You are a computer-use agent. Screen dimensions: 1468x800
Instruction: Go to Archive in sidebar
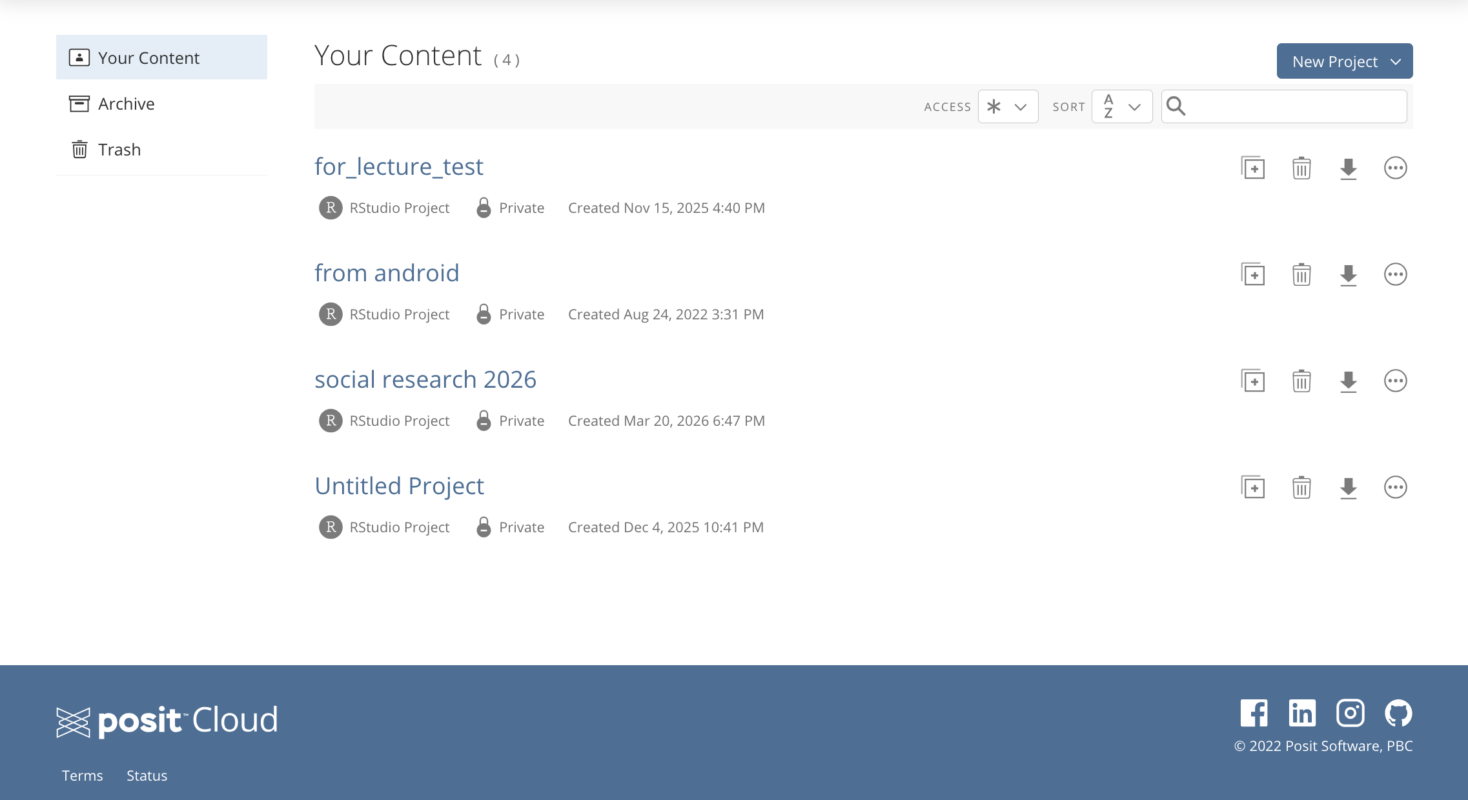tap(126, 104)
